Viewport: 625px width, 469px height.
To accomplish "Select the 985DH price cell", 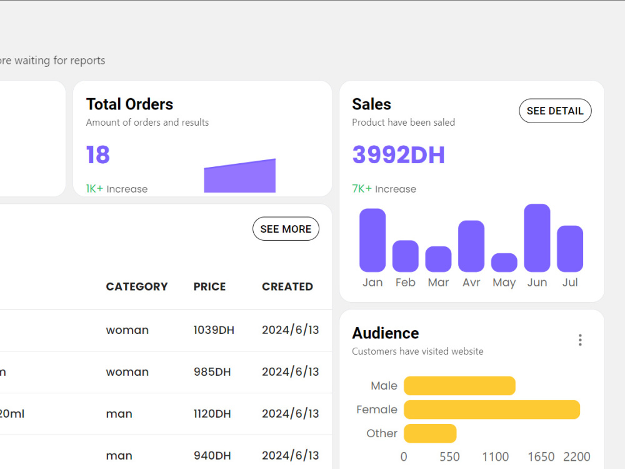I will [212, 372].
